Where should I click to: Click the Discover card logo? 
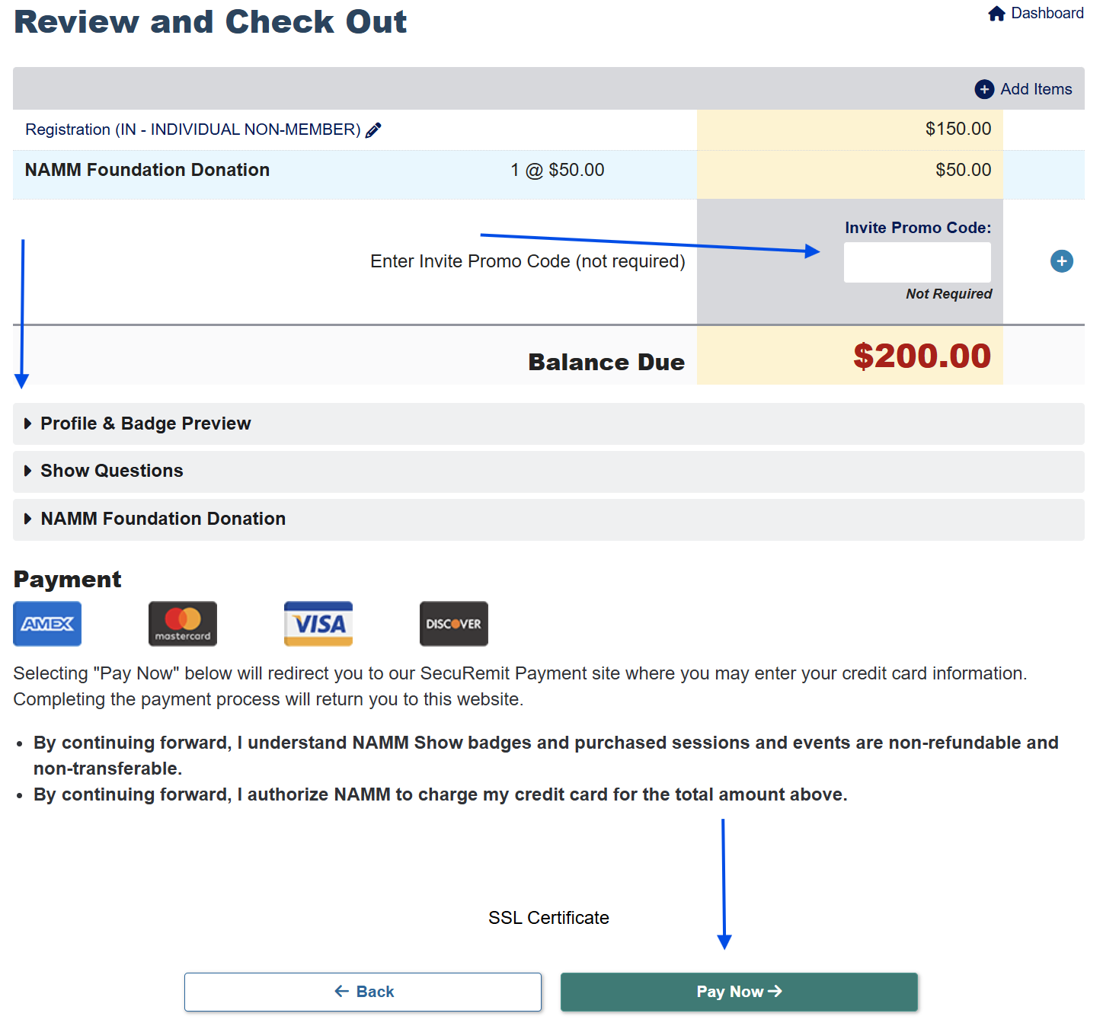point(454,624)
